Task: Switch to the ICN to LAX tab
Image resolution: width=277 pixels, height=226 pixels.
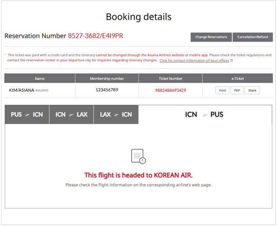Action: click(72, 114)
